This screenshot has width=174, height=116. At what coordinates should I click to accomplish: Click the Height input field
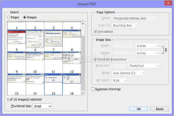tap(123, 53)
